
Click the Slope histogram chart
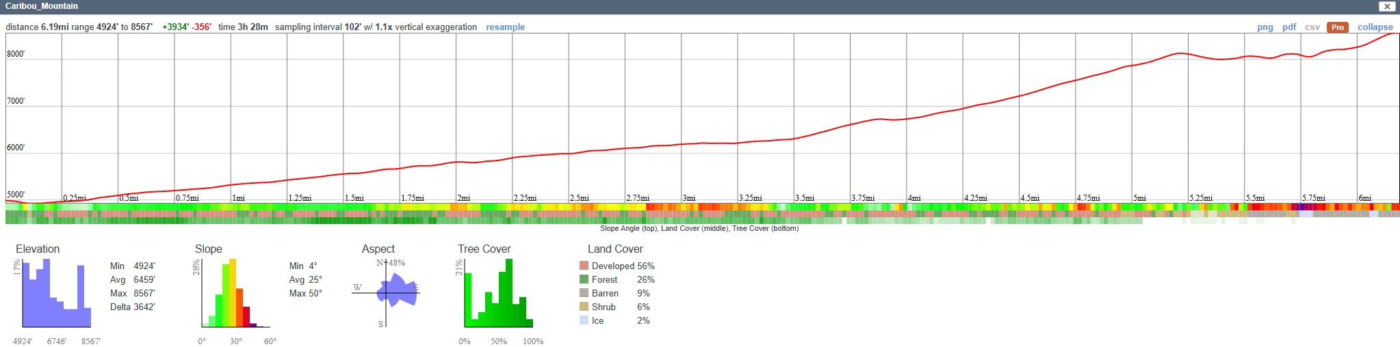click(236, 294)
